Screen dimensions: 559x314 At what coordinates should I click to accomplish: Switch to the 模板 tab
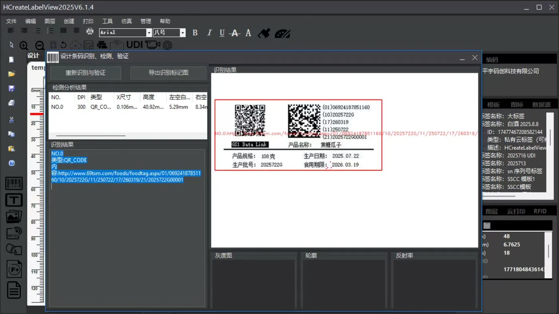click(x=493, y=105)
